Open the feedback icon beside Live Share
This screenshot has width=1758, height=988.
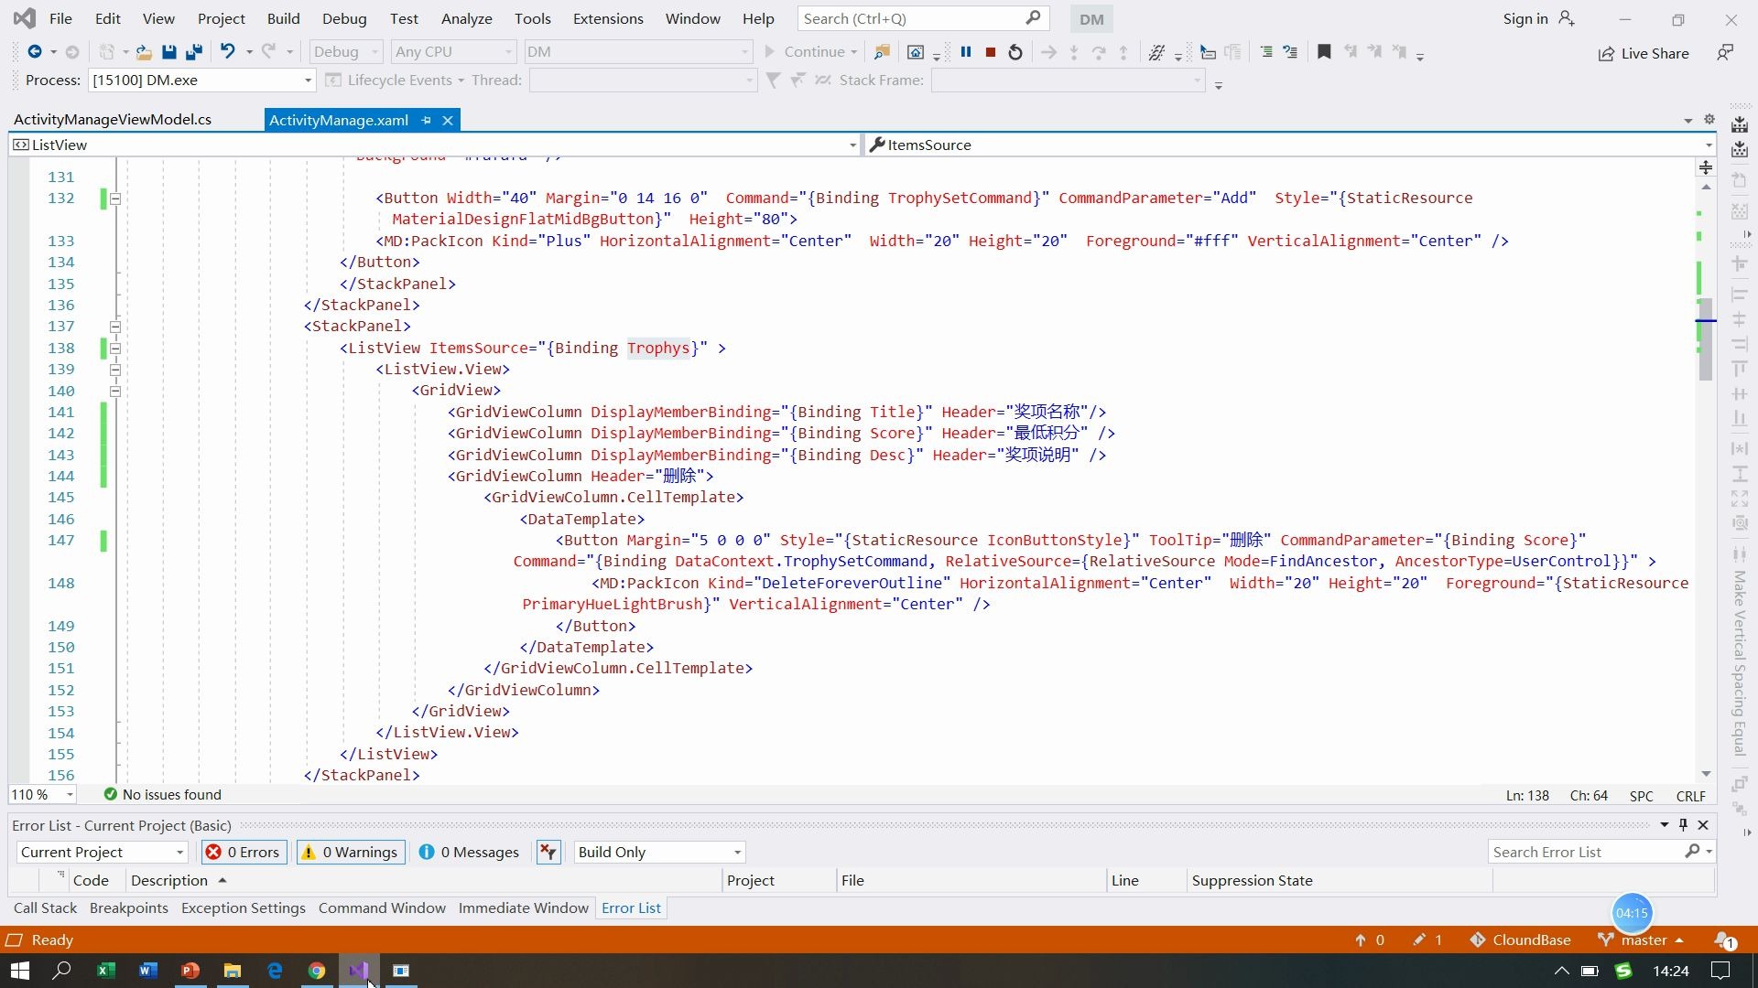pyautogui.click(x=1725, y=53)
